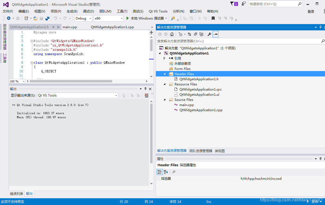Open the 编辑(E) menu
Image resolution: width=325 pixels, height=205 pixels.
[24, 11]
